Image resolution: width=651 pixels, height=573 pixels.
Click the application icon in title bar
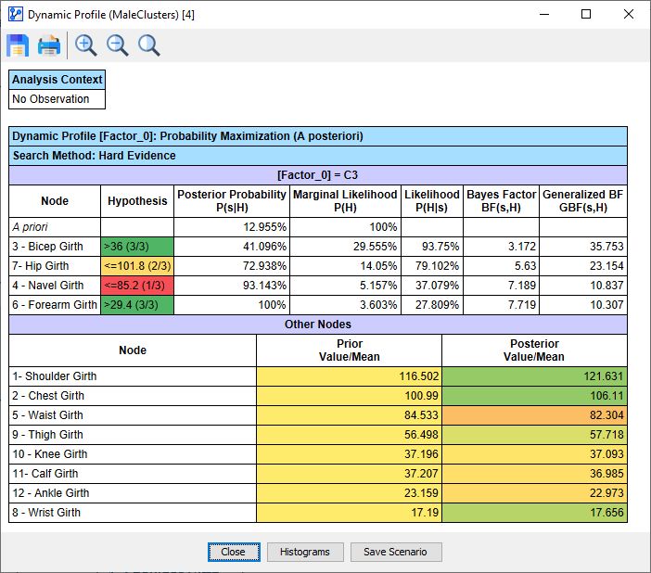click(x=14, y=15)
